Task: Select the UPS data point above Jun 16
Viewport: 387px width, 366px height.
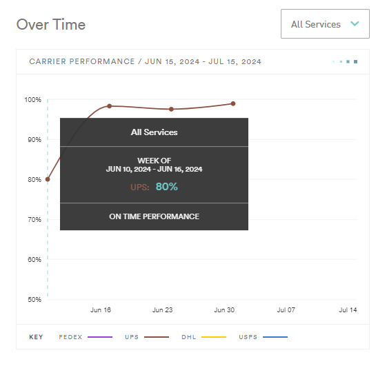Action: click(109, 106)
